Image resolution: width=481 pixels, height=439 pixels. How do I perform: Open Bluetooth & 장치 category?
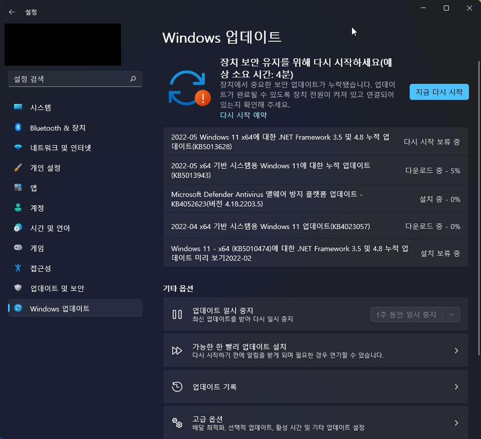point(75,128)
